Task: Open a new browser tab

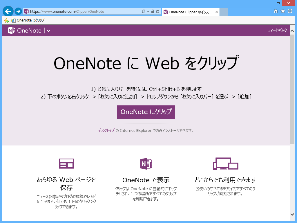Action: (x=223, y=12)
